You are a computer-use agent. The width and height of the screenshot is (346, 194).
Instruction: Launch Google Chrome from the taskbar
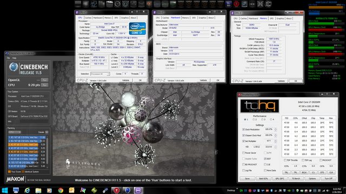click(61, 190)
